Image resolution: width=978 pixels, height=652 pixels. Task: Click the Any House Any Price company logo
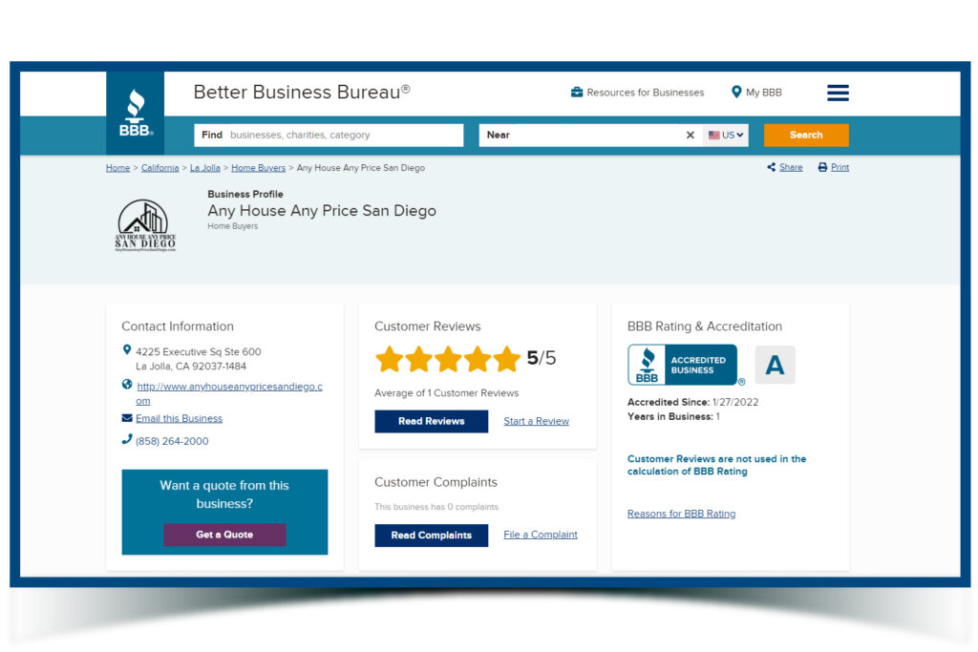click(145, 225)
